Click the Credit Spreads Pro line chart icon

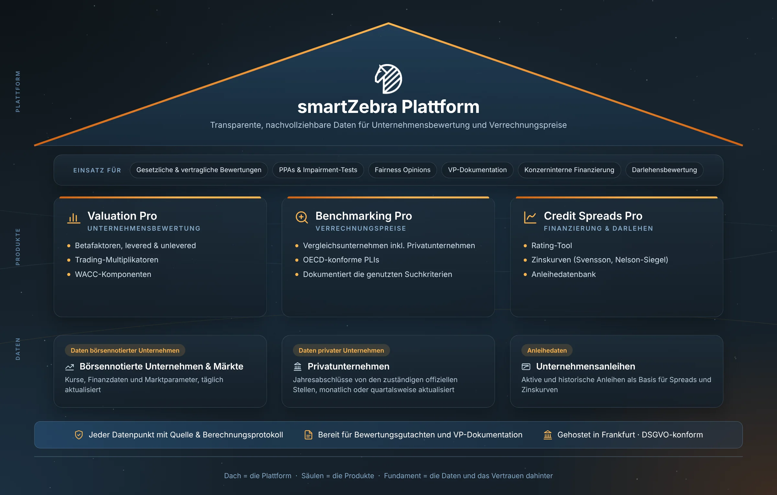[530, 217]
